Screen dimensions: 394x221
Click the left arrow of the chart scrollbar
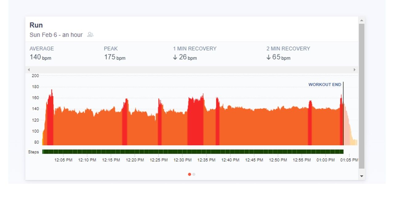click(29, 70)
